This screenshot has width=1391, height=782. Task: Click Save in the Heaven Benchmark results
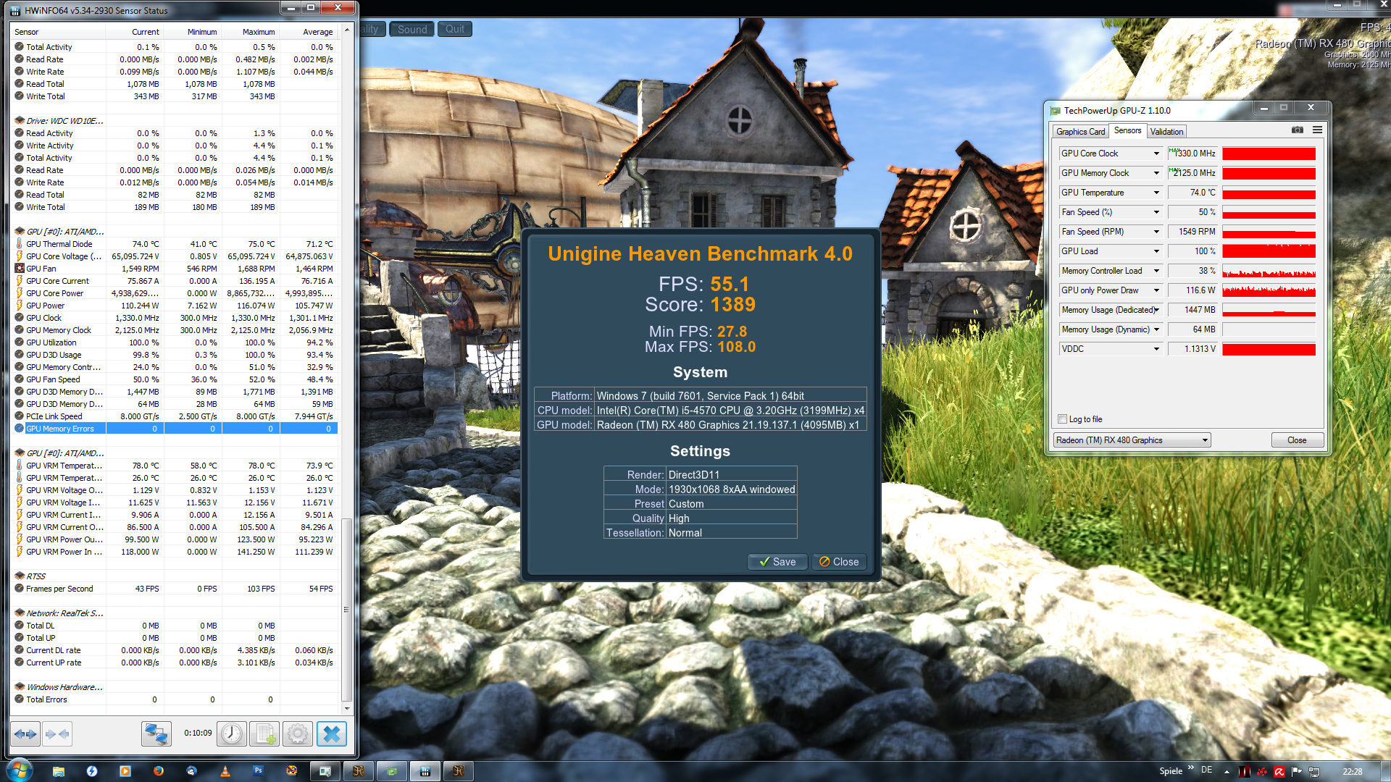click(x=777, y=562)
